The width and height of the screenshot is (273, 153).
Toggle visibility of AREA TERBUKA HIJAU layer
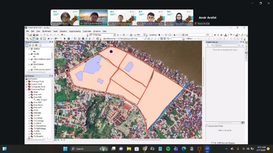31,59
